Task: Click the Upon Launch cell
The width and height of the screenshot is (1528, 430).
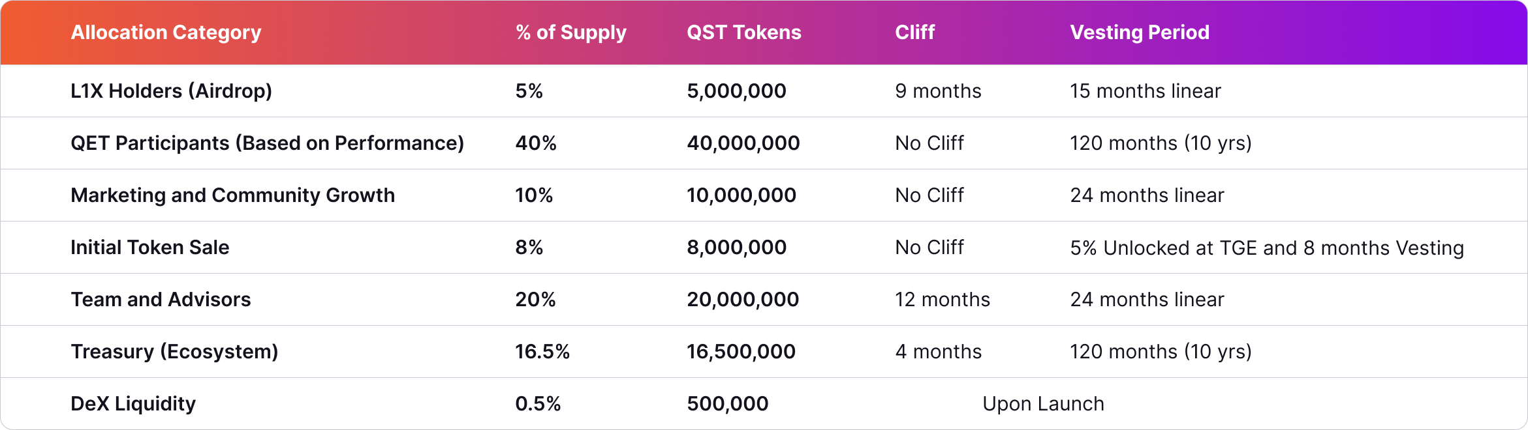Action: pos(1043,404)
